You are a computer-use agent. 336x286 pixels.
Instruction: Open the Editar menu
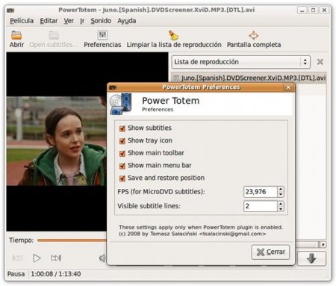click(49, 21)
